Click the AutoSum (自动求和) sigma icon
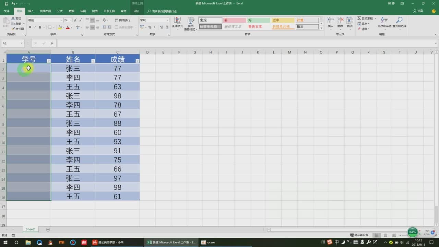This screenshot has height=247, width=439. click(x=359, y=18)
